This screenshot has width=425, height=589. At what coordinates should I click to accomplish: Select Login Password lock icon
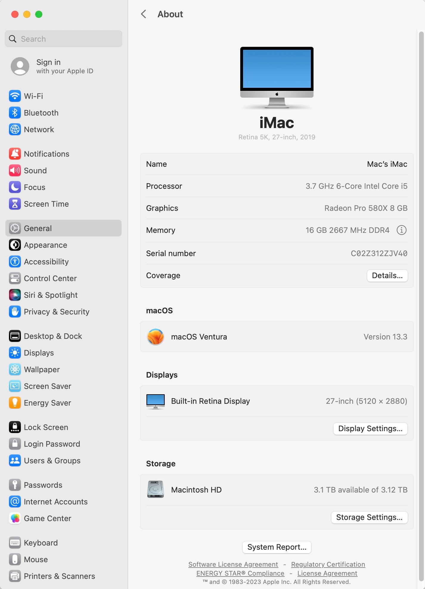[15, 444]
